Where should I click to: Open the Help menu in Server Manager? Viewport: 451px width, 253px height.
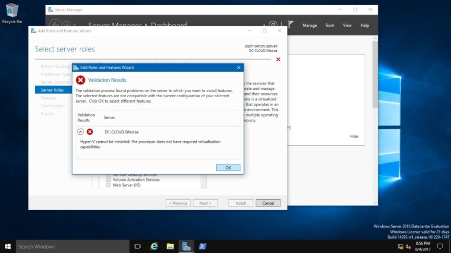(365, 26)
